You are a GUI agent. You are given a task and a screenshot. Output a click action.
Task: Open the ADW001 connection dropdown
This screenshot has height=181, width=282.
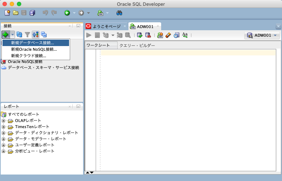262,35
